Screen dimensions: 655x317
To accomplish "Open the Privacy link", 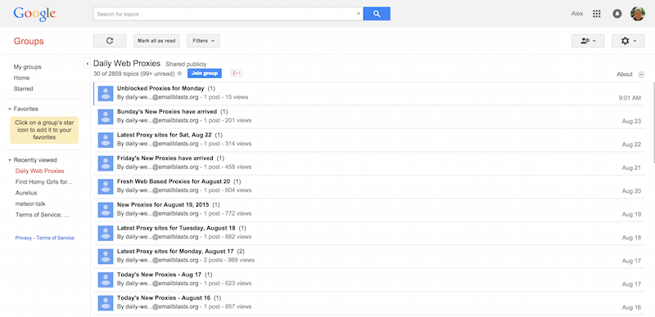I will click(x=24, y=238).
